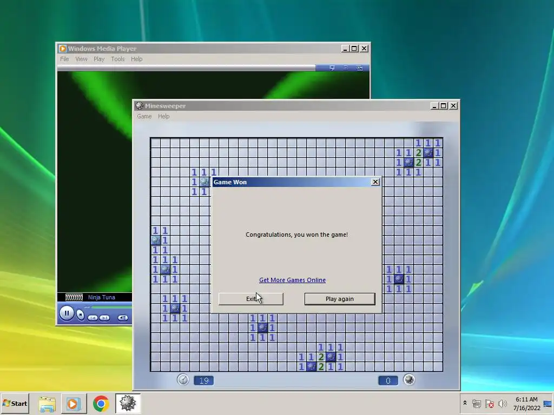Click the elapsed time value 19
This screenshot has width=554, height=415.
(204, 380)
